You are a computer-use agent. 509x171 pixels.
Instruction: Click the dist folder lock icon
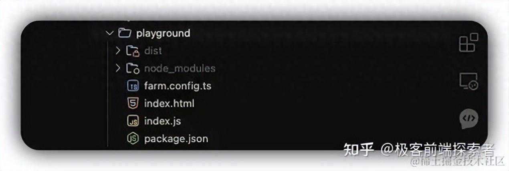(x=133, y=51)
